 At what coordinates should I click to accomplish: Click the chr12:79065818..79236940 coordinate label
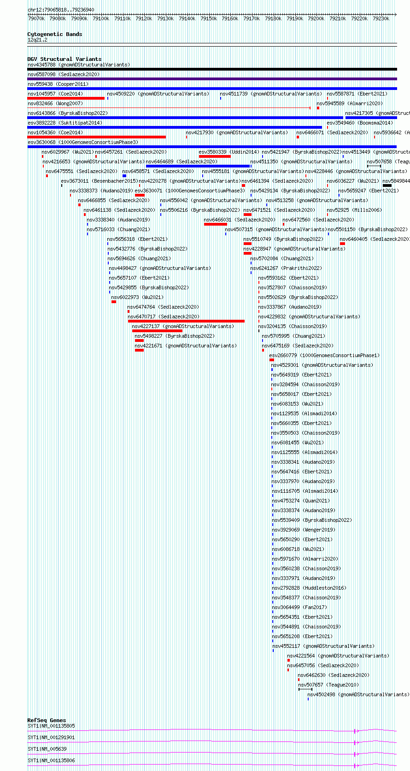tap(61, 10)
